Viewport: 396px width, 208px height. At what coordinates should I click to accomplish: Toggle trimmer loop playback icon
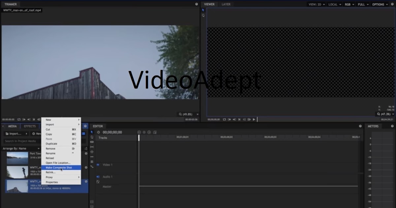[19, 120]
